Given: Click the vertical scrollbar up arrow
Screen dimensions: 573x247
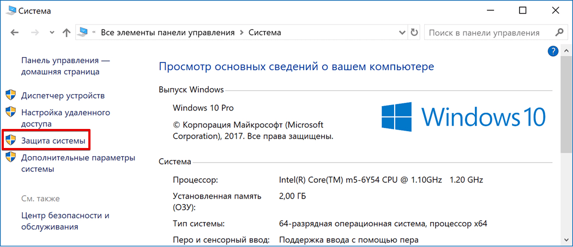Looking at the screenshot, I should [567, 51].
